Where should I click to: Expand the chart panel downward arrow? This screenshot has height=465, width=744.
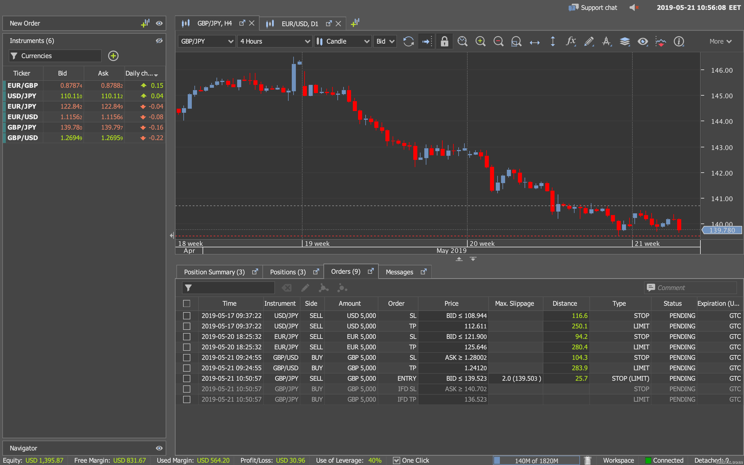(473, 259)
